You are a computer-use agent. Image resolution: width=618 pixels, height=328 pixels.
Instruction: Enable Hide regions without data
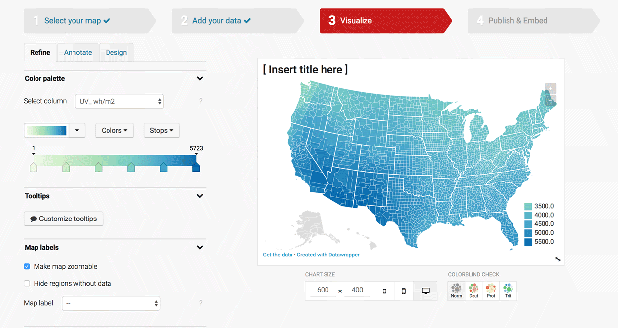tap(27, 283)
